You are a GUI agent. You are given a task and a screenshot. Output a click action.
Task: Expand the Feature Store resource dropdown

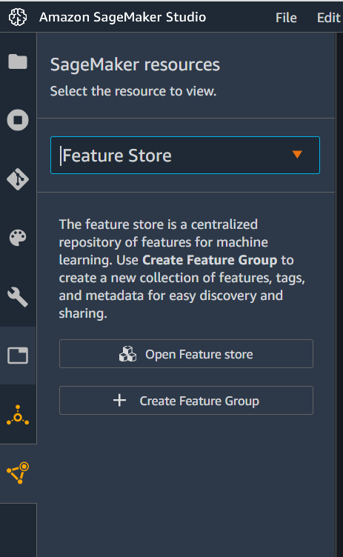(x=185, y=156)
